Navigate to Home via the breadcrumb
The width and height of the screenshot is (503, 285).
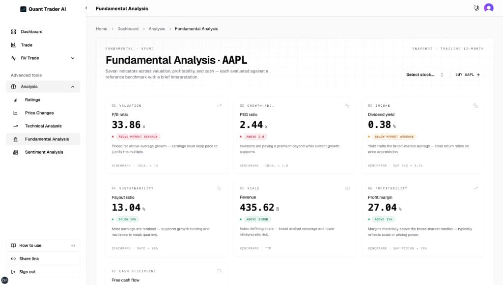pos(101,28)
